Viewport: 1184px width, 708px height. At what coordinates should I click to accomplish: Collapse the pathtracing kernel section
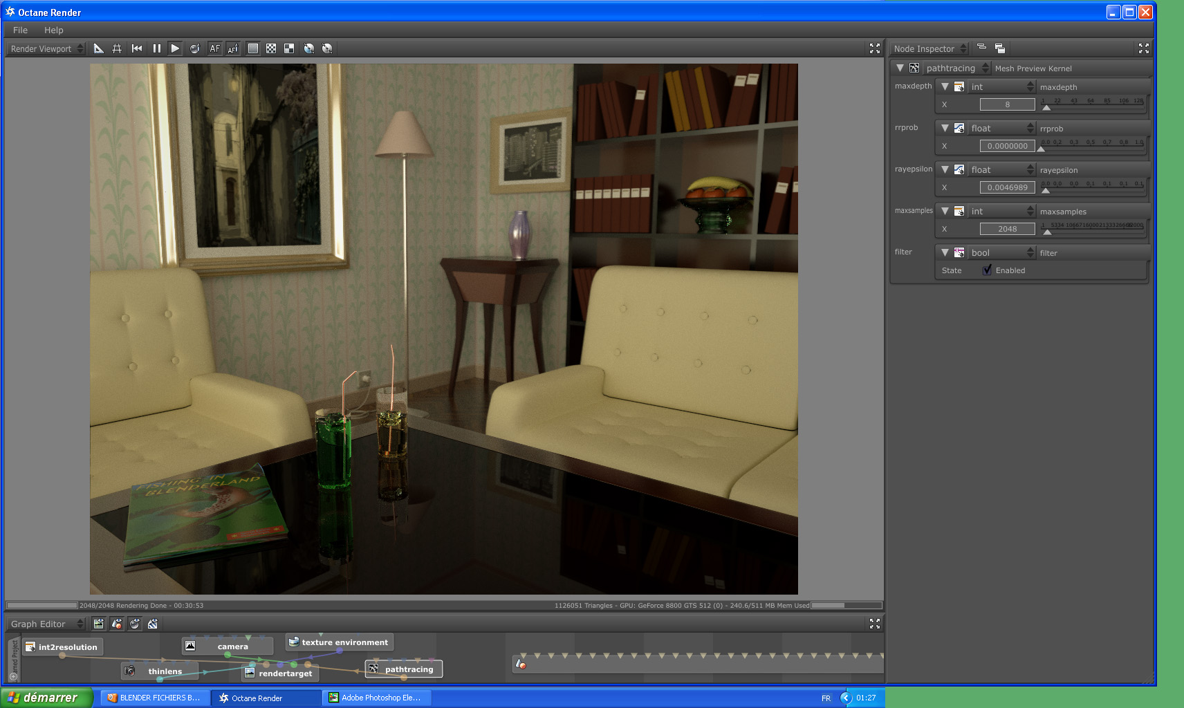pyautogui.click(x=900, y=68)
